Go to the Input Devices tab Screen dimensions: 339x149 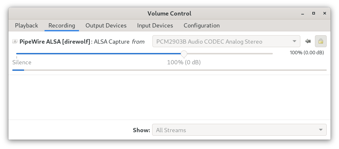click(155, 26)
